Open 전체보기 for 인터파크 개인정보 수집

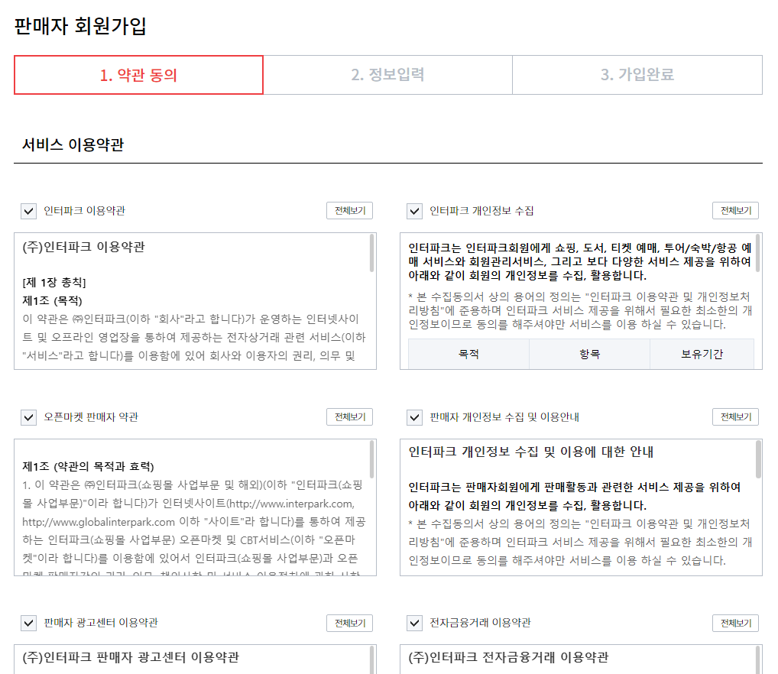click(735, 211)
